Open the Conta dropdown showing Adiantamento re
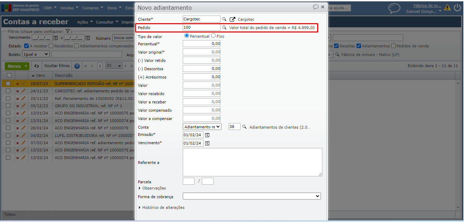Viewport: 464px width, 222px height. [x=202, y=127]
